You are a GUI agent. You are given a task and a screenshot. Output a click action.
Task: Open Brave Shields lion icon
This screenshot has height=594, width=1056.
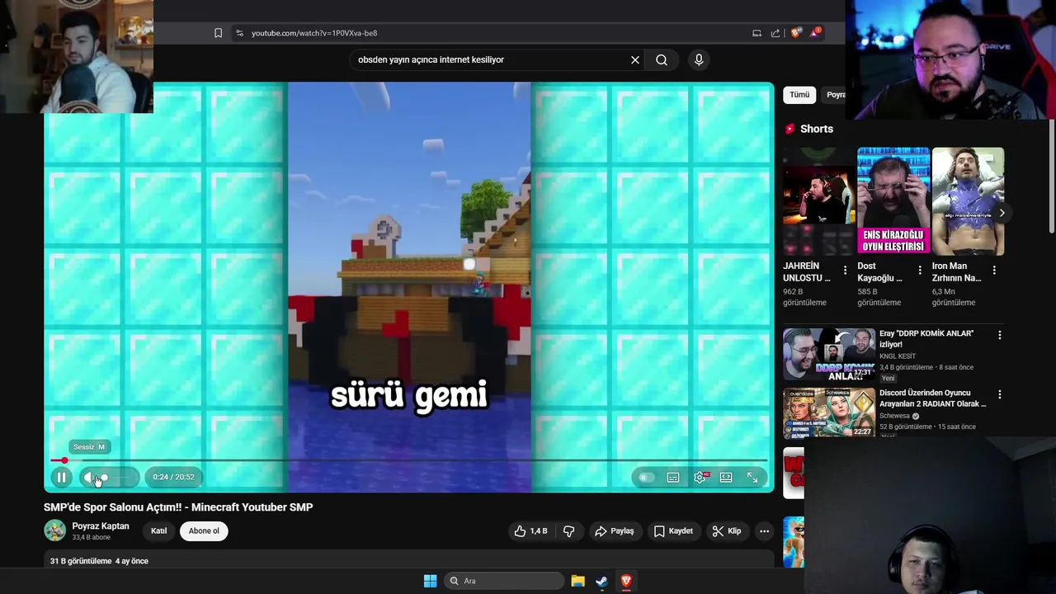coord(795,33)
